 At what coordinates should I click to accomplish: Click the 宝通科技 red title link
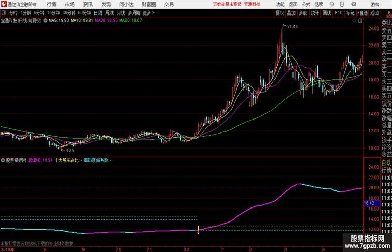pyautogui.click(x=252, y=4)
